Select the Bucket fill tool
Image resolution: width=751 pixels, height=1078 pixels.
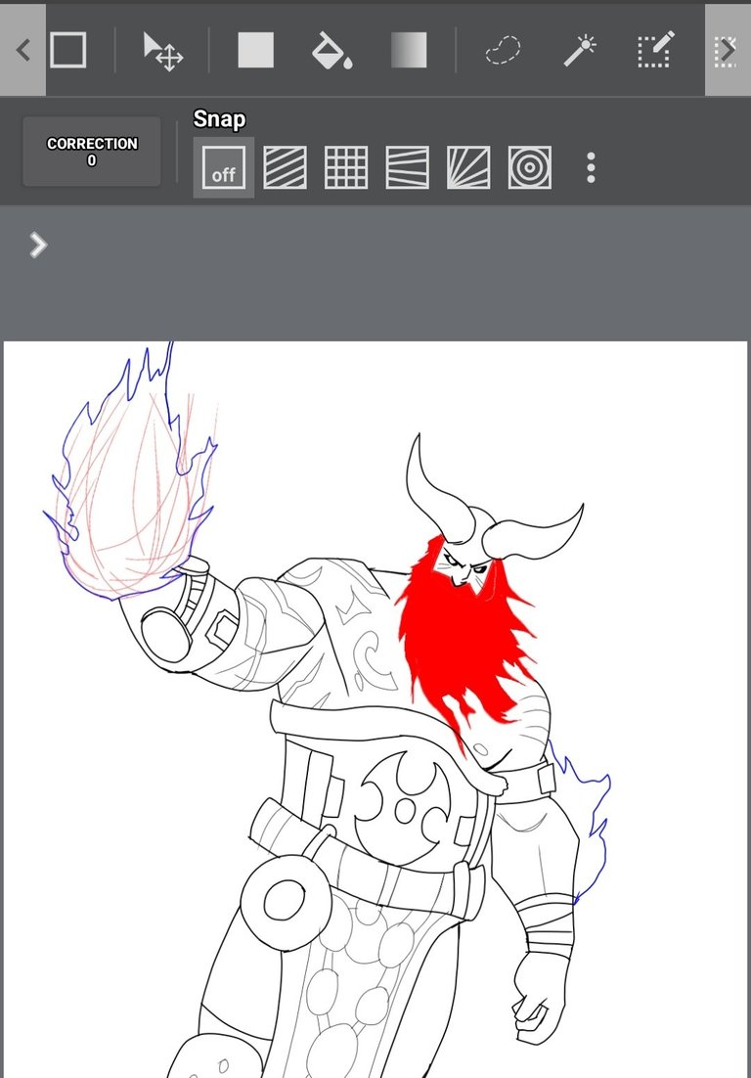(x=331, y=52)
